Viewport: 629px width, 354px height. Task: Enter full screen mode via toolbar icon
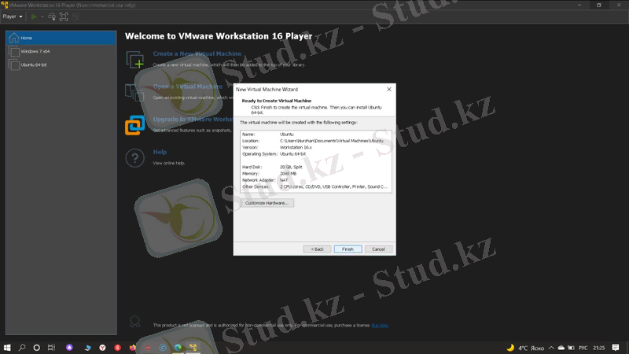[64, 17]
